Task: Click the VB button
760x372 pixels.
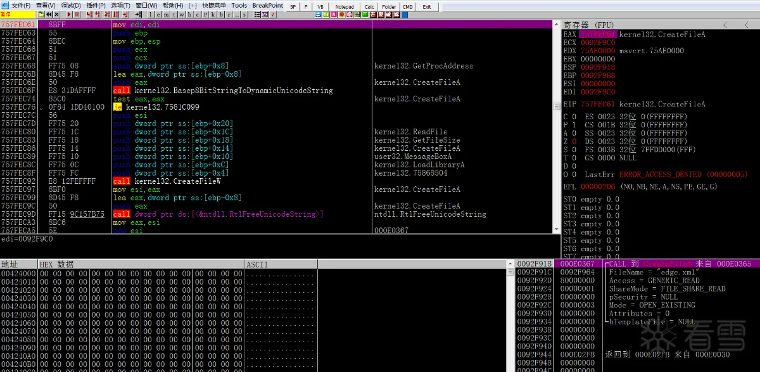Action: point(320,6)
